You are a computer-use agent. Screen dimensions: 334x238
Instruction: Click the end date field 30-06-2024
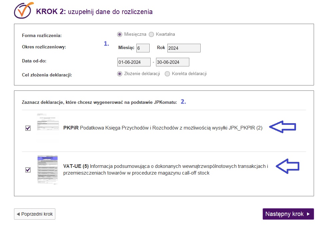click(173, 62)
